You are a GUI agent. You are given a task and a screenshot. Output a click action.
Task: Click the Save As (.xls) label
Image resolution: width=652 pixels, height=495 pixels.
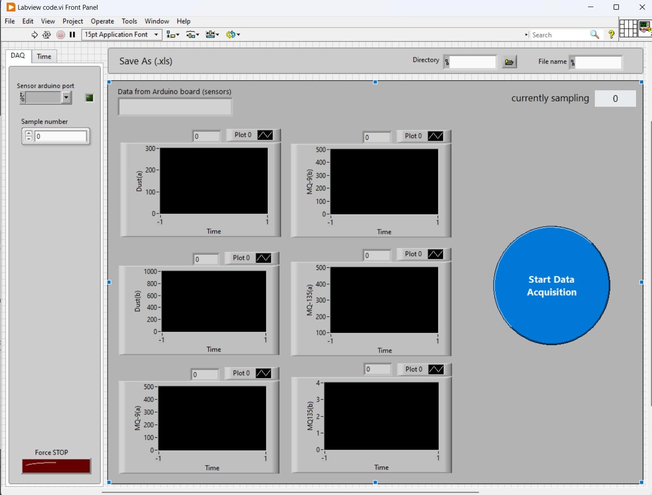coord(146,61)
